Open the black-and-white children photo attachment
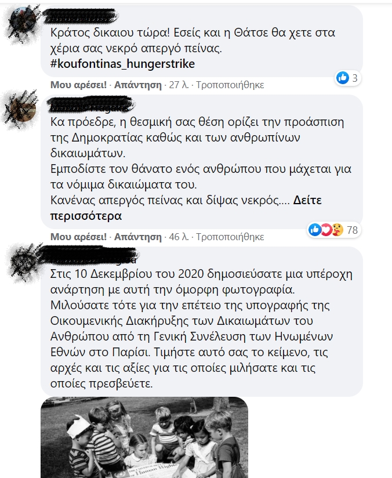 [144, 437]
